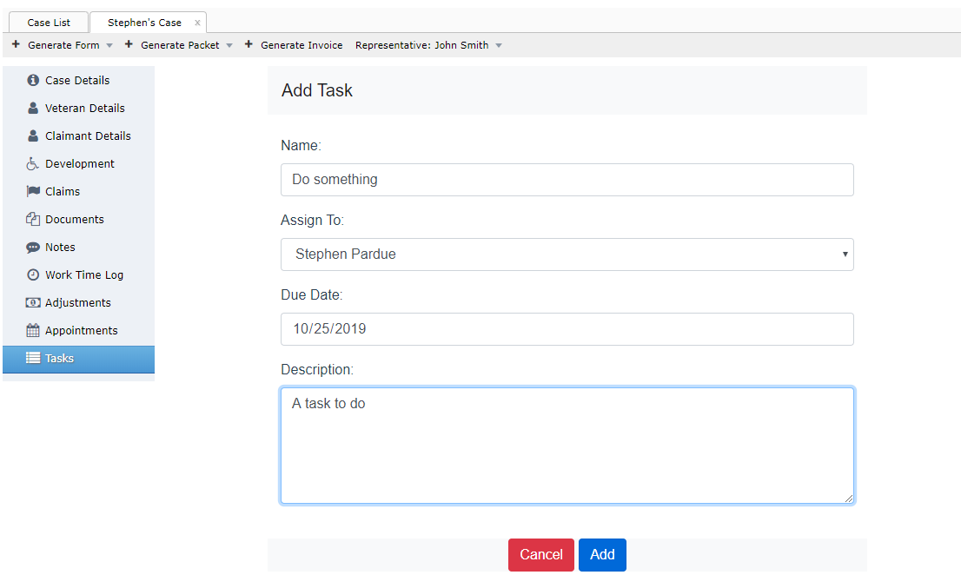Open the Case Details info icon
Viewport: 961px width, 575px height.
(x=32, y=80)
